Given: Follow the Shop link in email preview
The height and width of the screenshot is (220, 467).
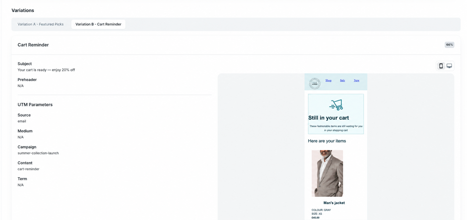Looking at the screenshot, I should pyautogui.click(x=328, y=80).
